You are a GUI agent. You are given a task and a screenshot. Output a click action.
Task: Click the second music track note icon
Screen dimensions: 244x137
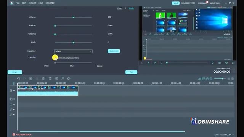pos(11,115)
